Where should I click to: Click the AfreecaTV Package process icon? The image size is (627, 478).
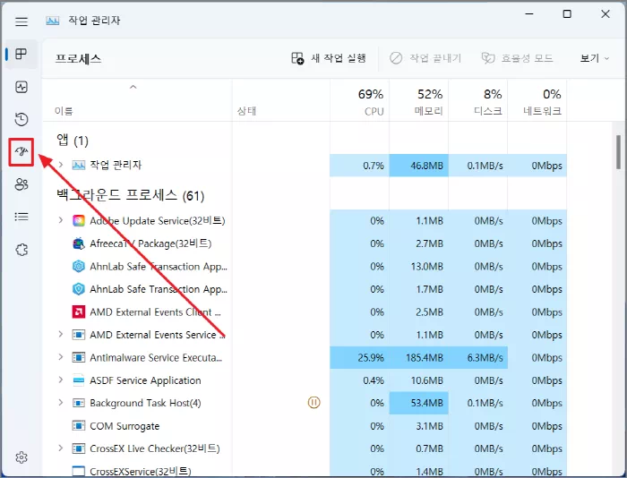(79, 243)
